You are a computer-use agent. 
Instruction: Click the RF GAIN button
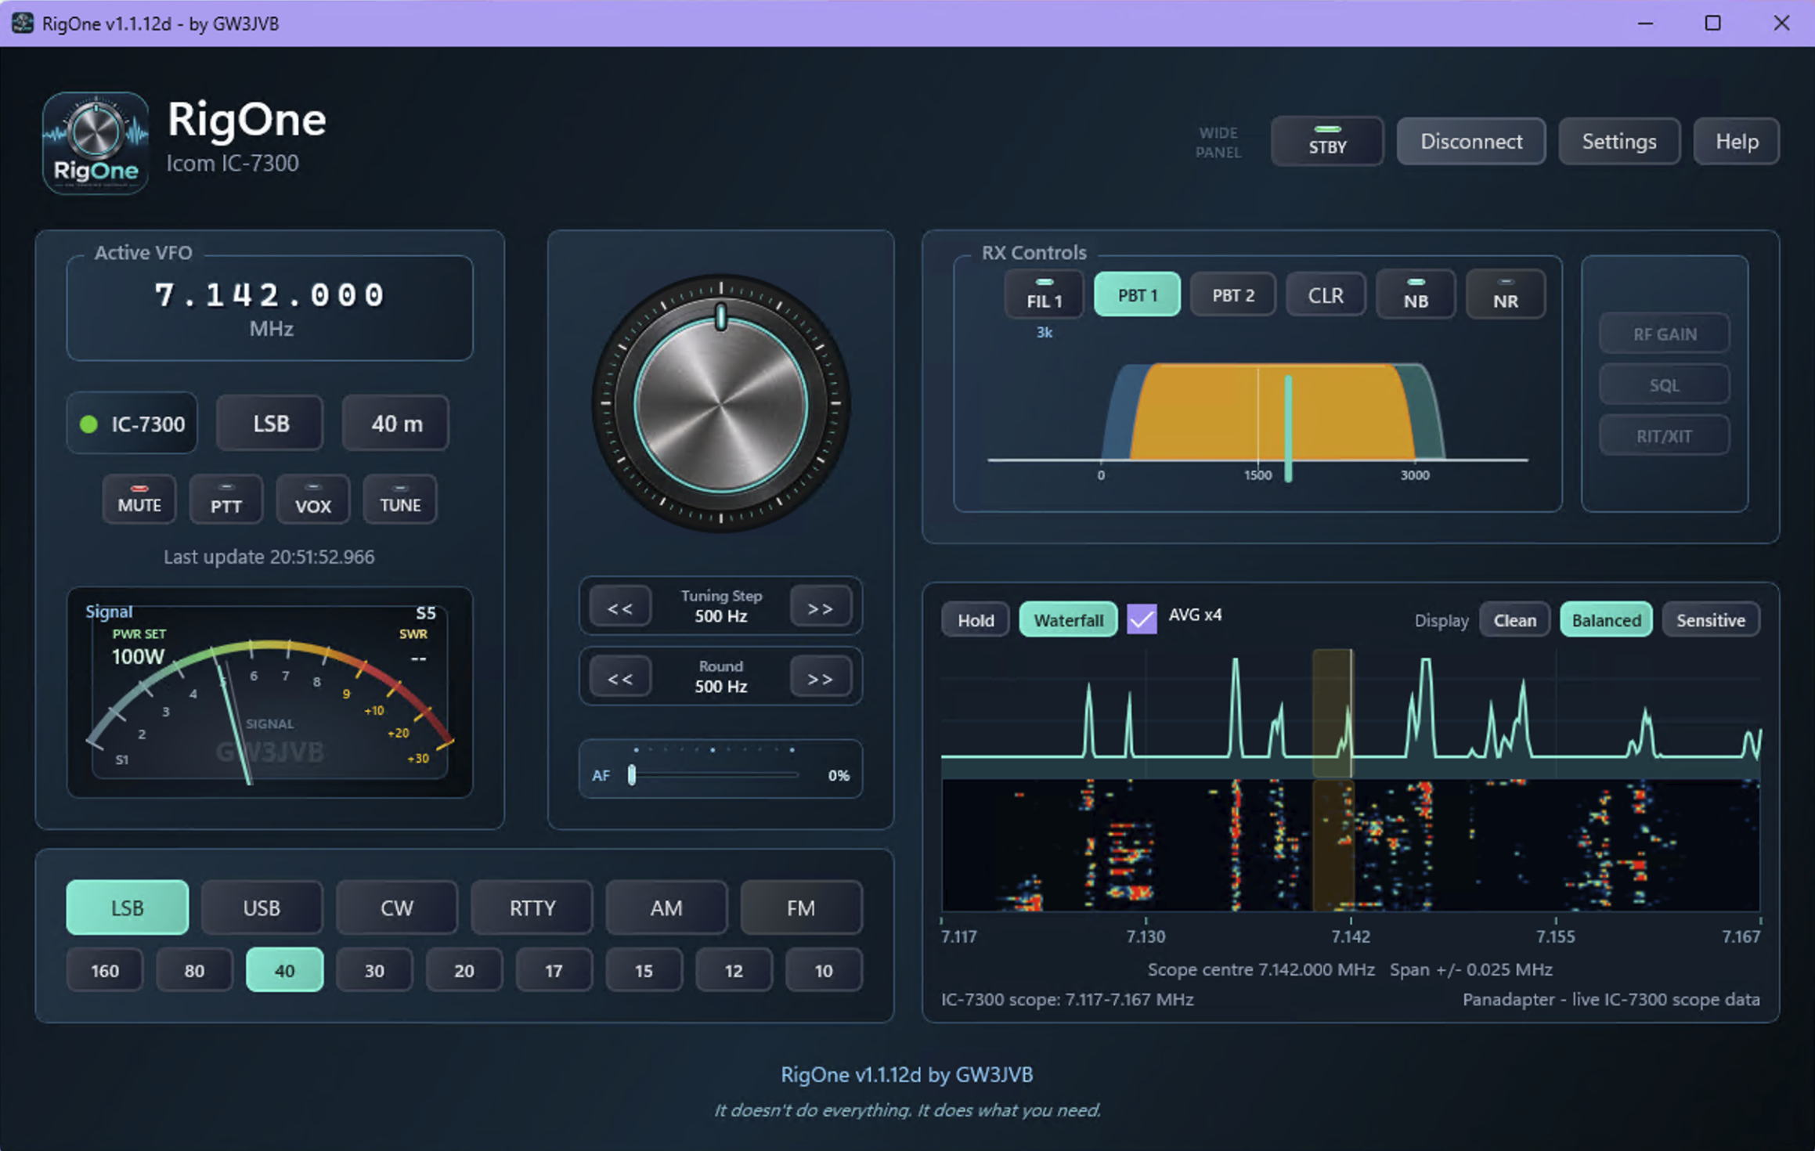[x=1664, y=334]
